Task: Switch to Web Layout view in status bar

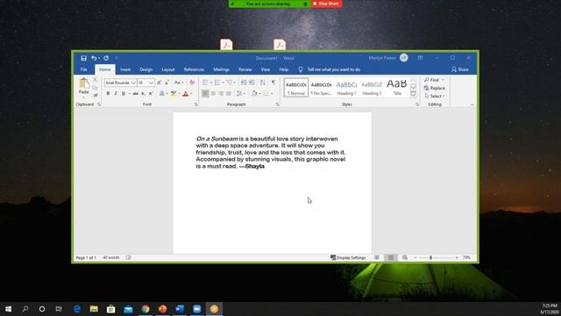Action: [405, 257]
